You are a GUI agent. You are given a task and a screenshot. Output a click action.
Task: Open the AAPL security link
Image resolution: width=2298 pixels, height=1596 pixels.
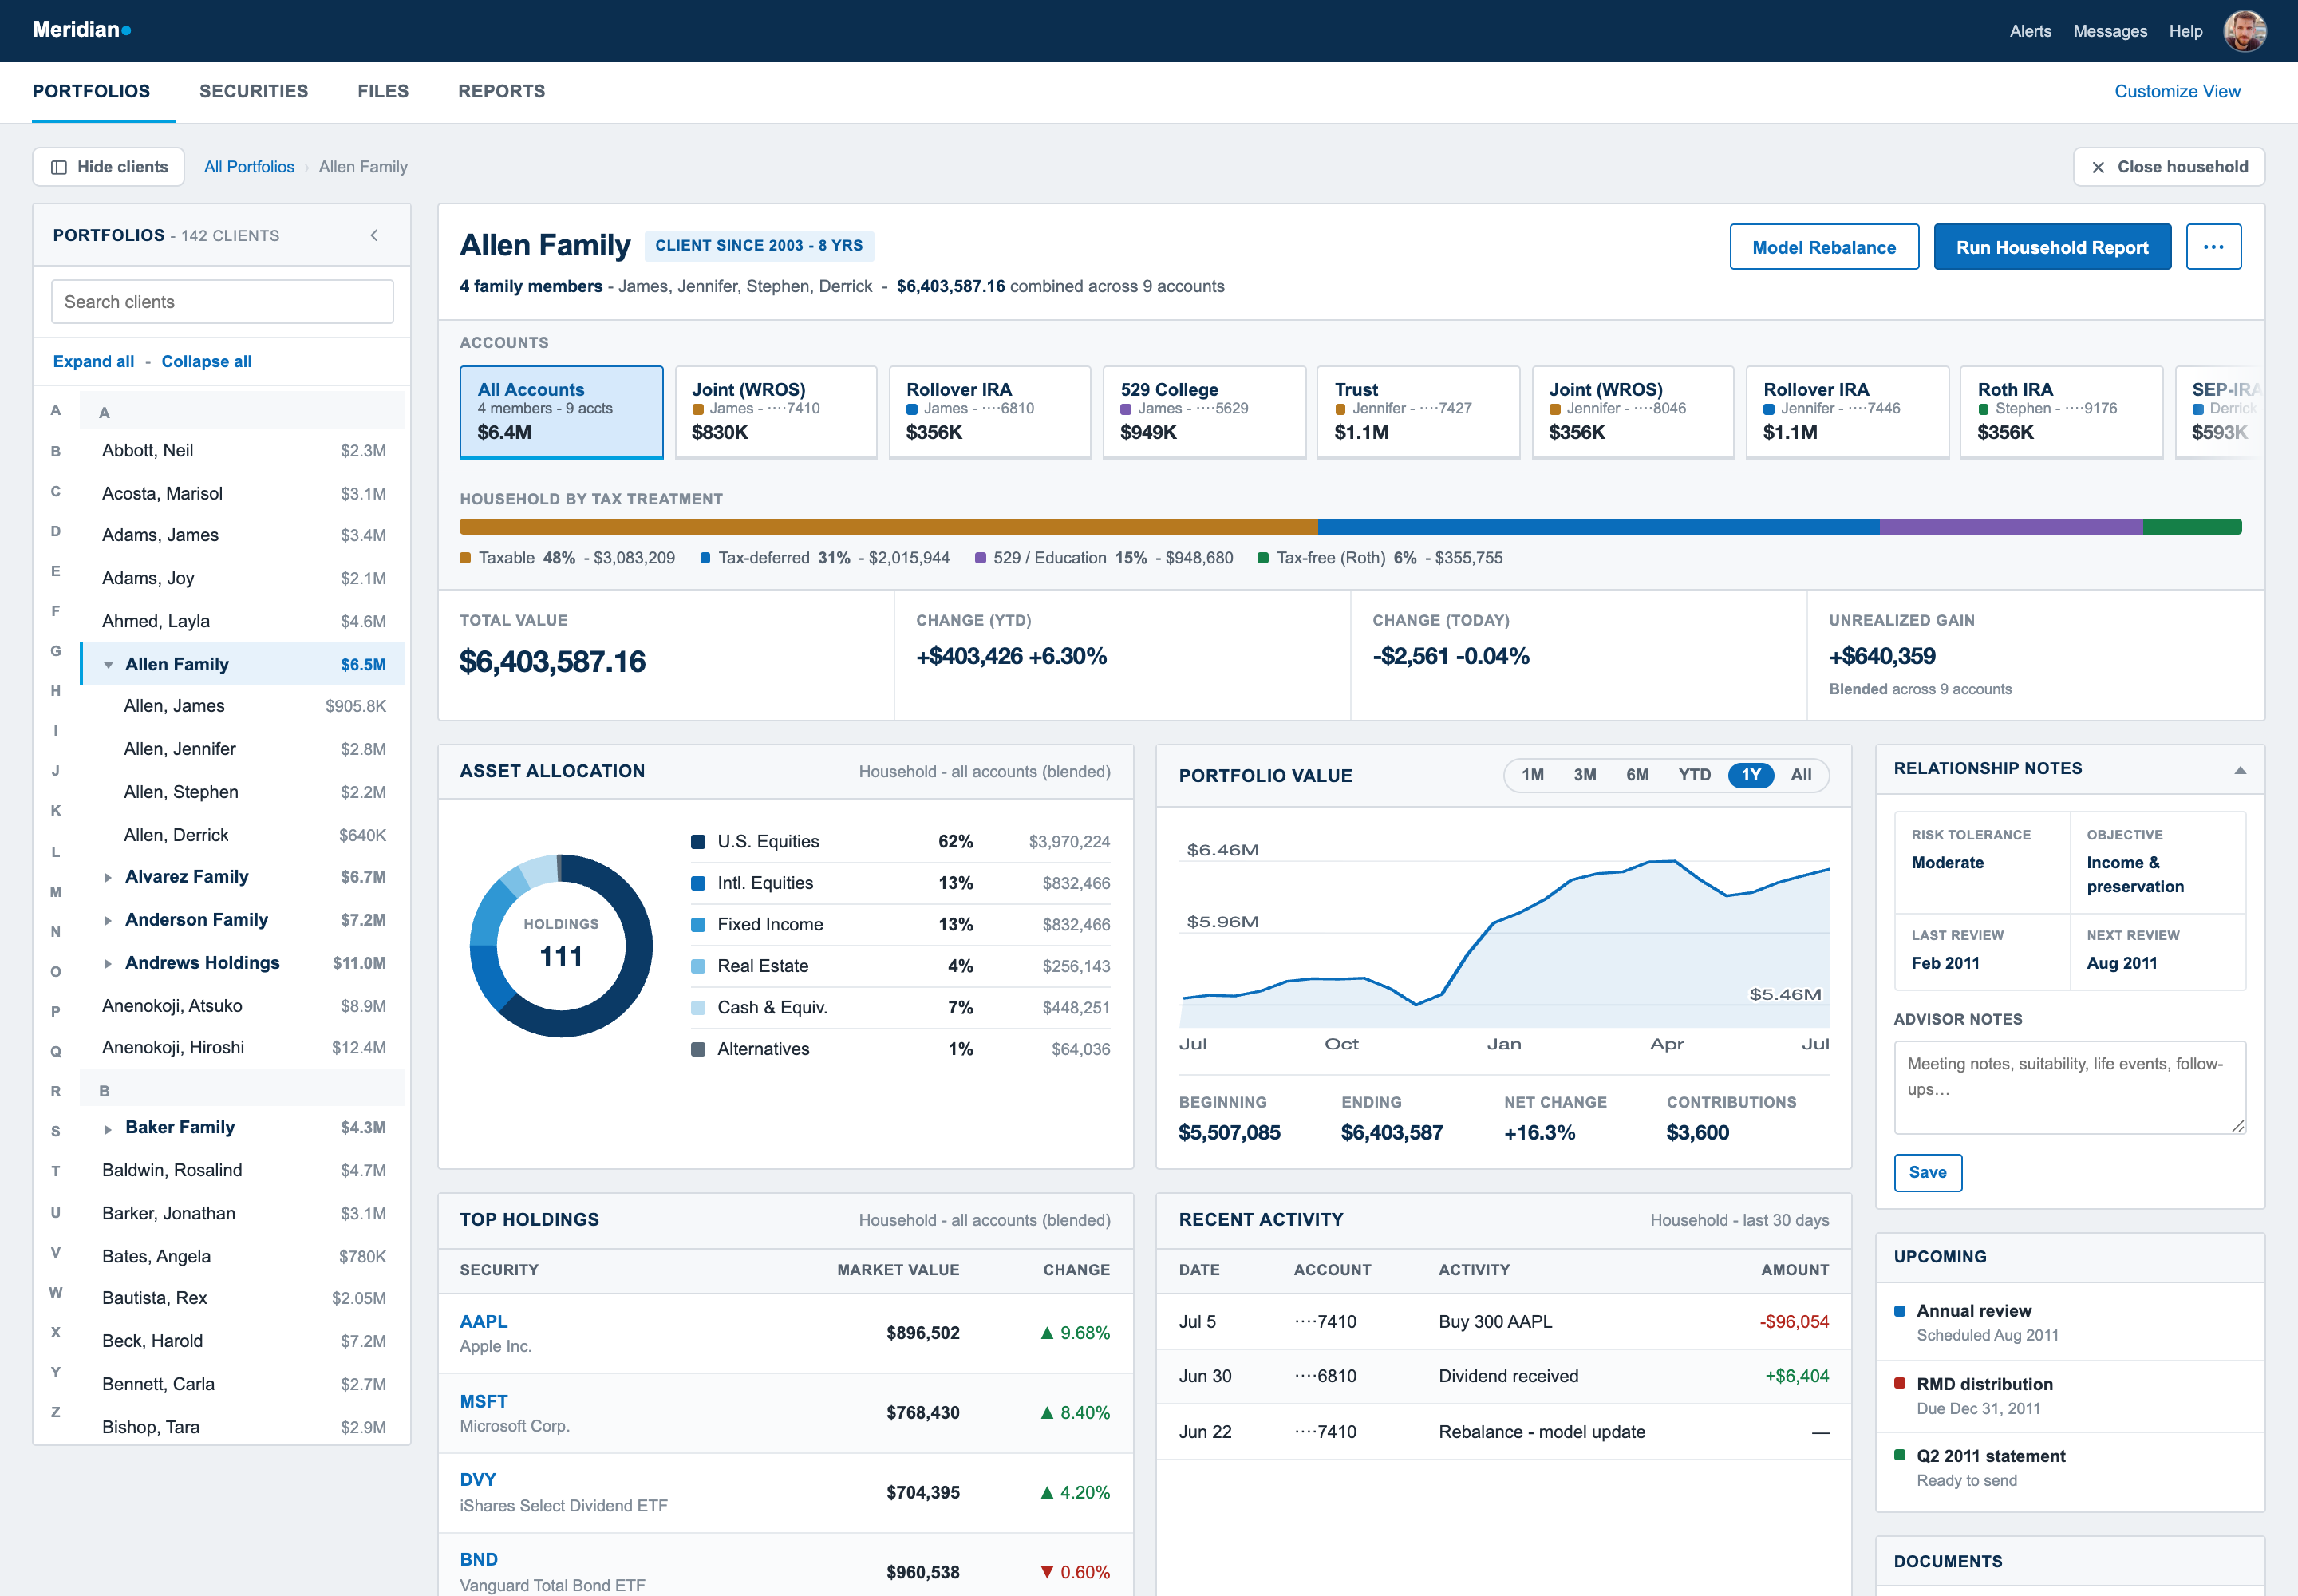(x=483, y=1322)
